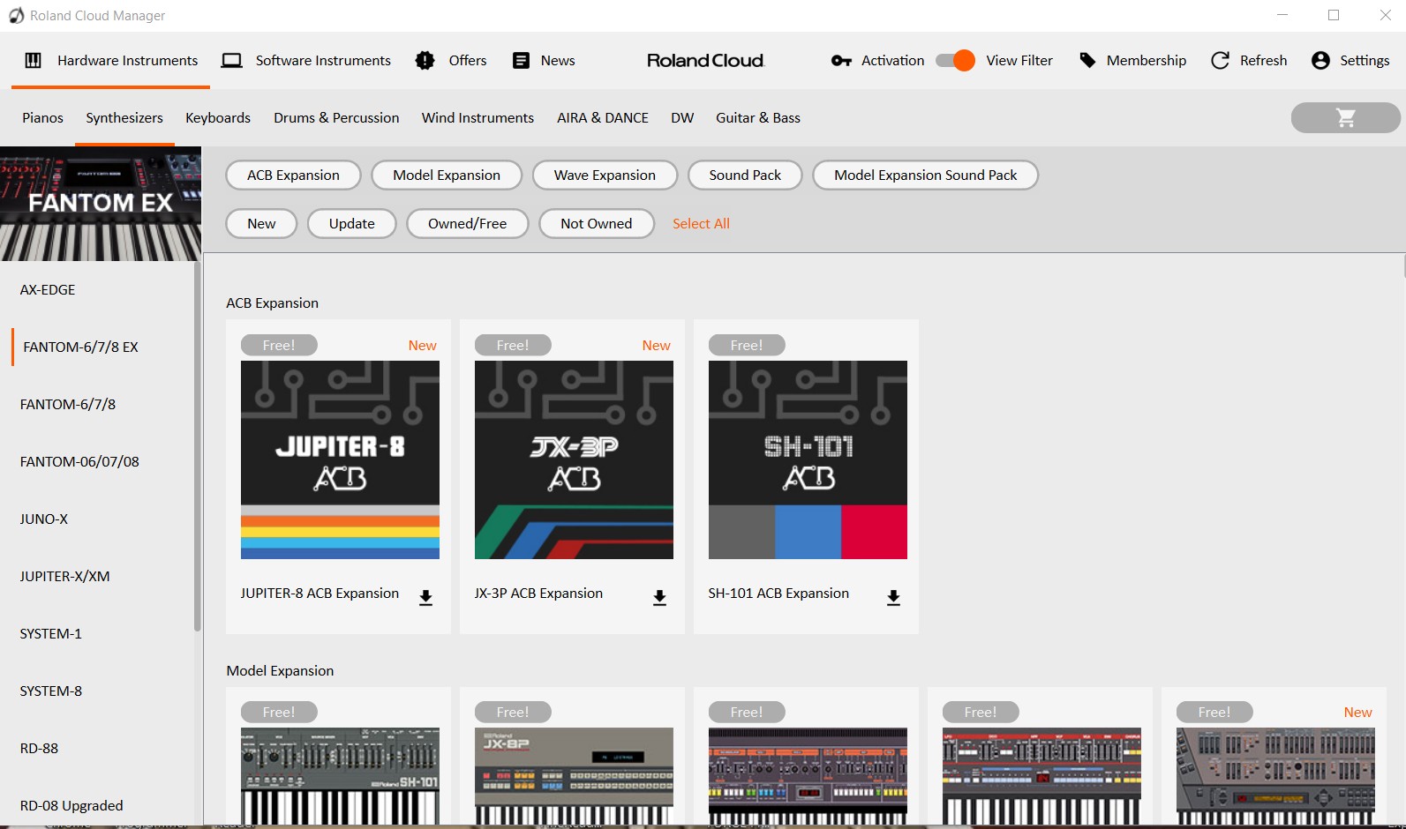Image resolution: width=1406 pixels, height=829 pixels.
Task: Click the JUPITER-8 ACB Expansion title
Action: (x=320, y=594)
